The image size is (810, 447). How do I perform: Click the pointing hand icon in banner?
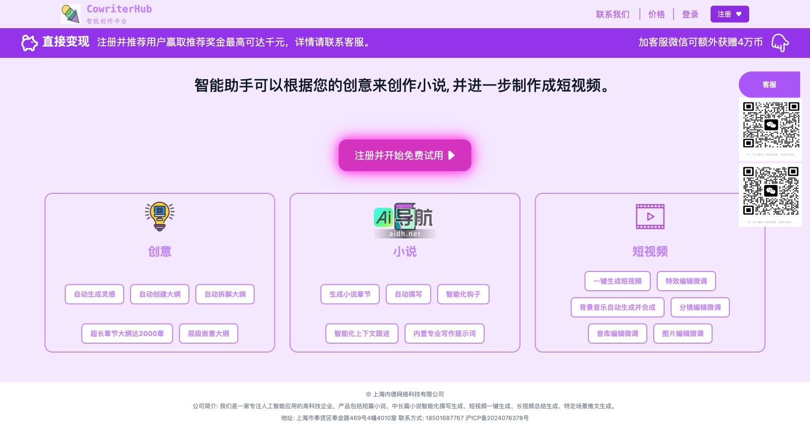(x=780, y=43)
